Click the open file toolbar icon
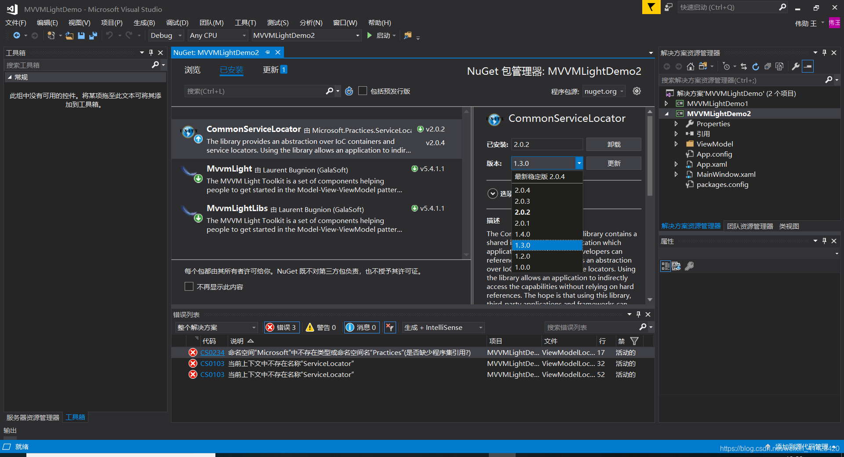The width and height of the screenshot is (844, 457). coord(69,36)
